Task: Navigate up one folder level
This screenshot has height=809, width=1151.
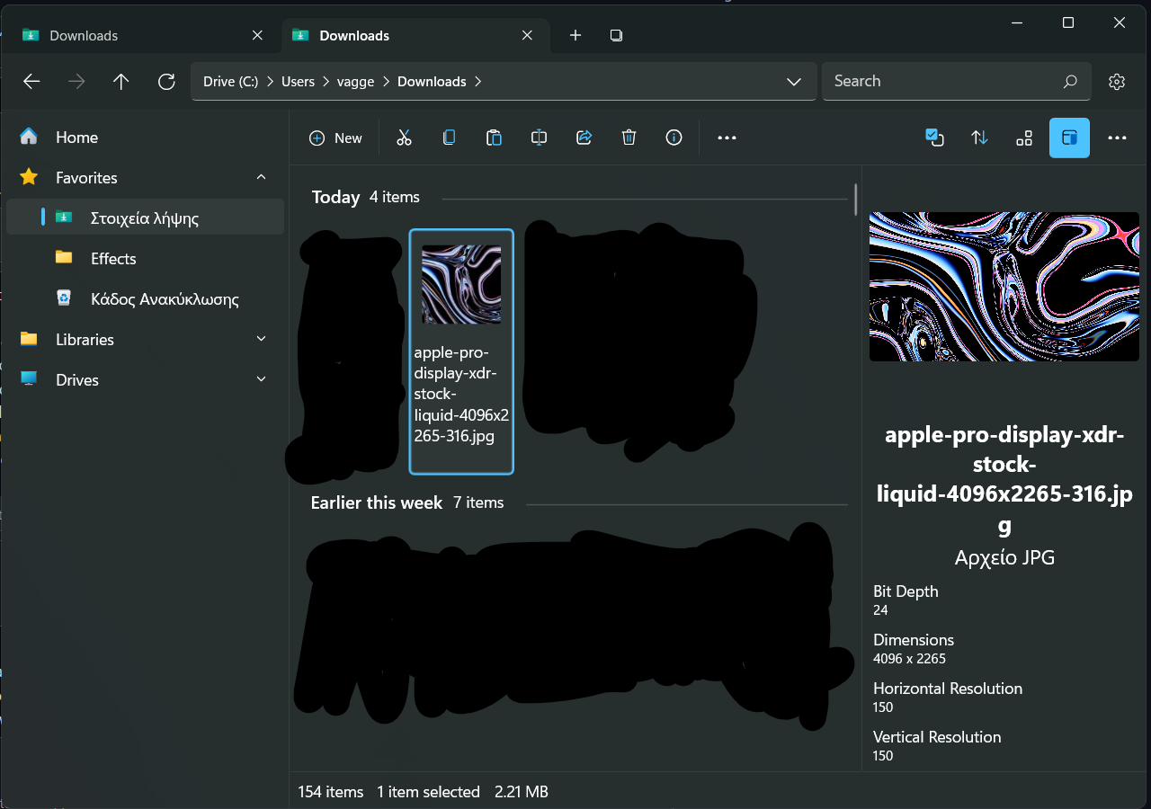Action: [x=121, y=82]
